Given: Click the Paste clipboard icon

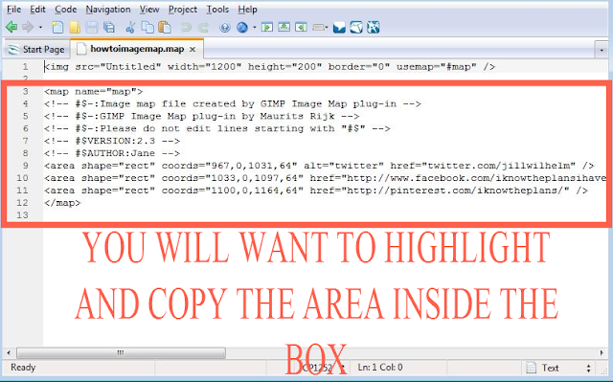Looking at the screenshot, I should (x=165, y=28).
